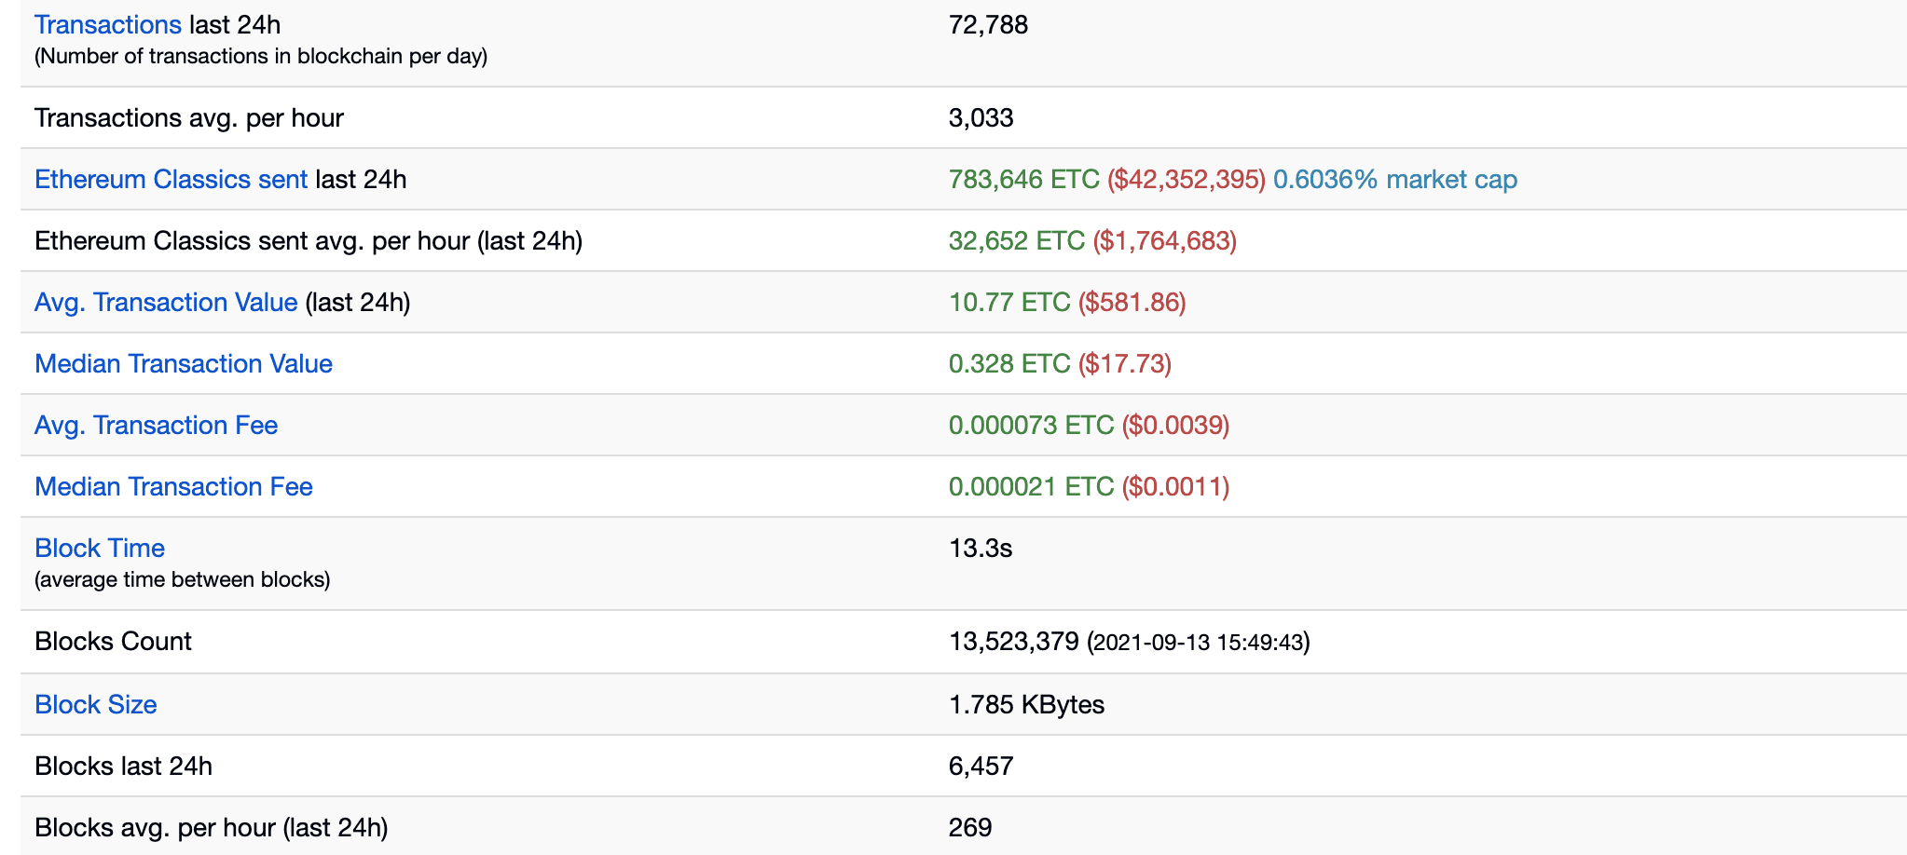Click the $1,764,683 dollar value
The width and height of the screenshot is (1907, 855).
(1165, 240)
